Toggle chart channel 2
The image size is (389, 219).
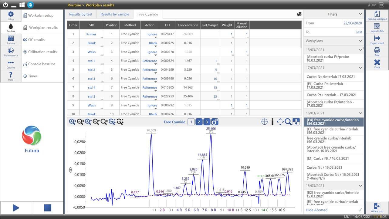(199, 122)
